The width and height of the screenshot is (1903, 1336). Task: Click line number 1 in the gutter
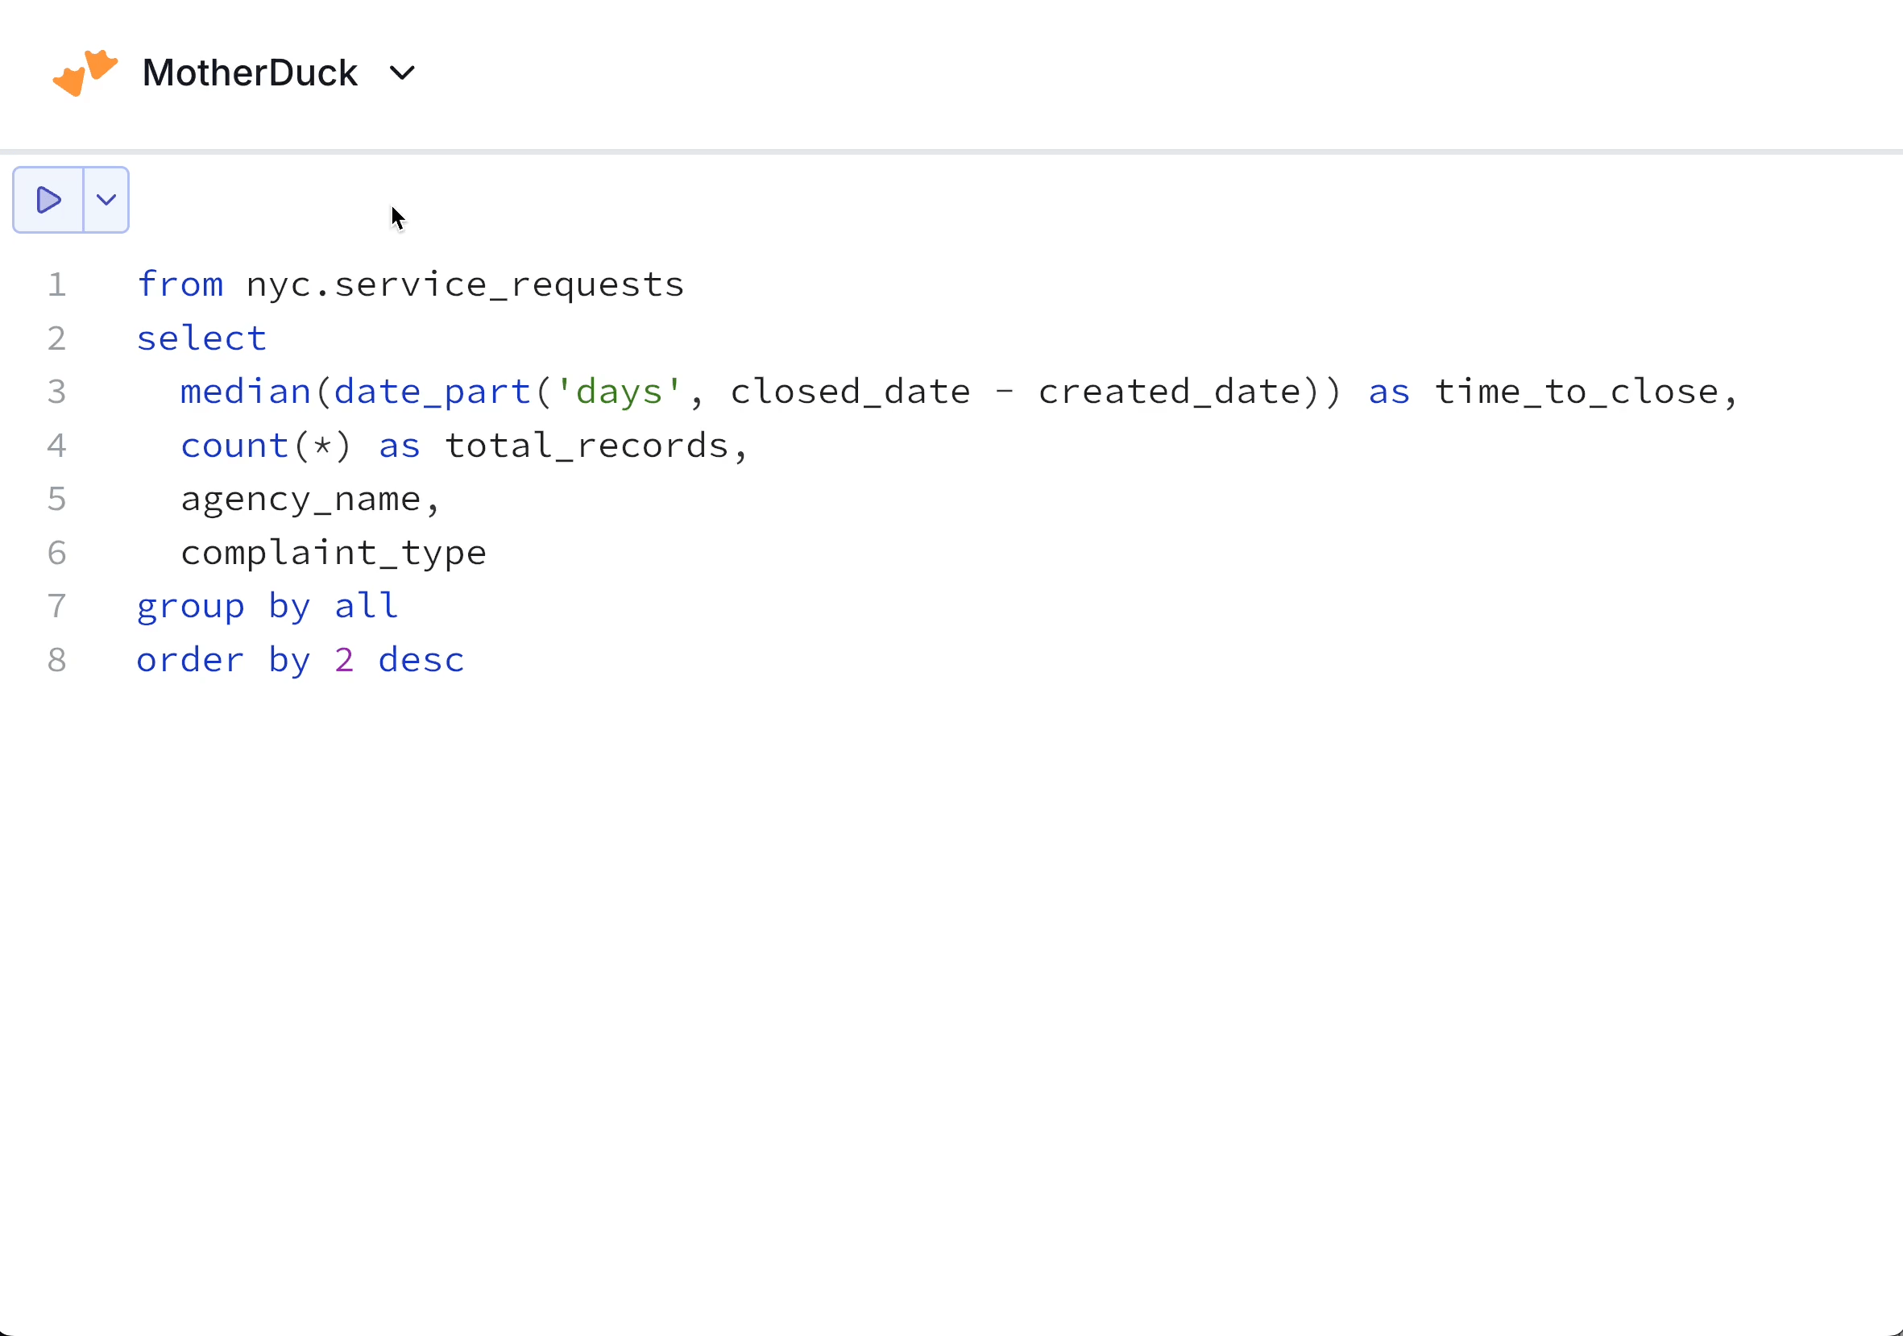56,284
